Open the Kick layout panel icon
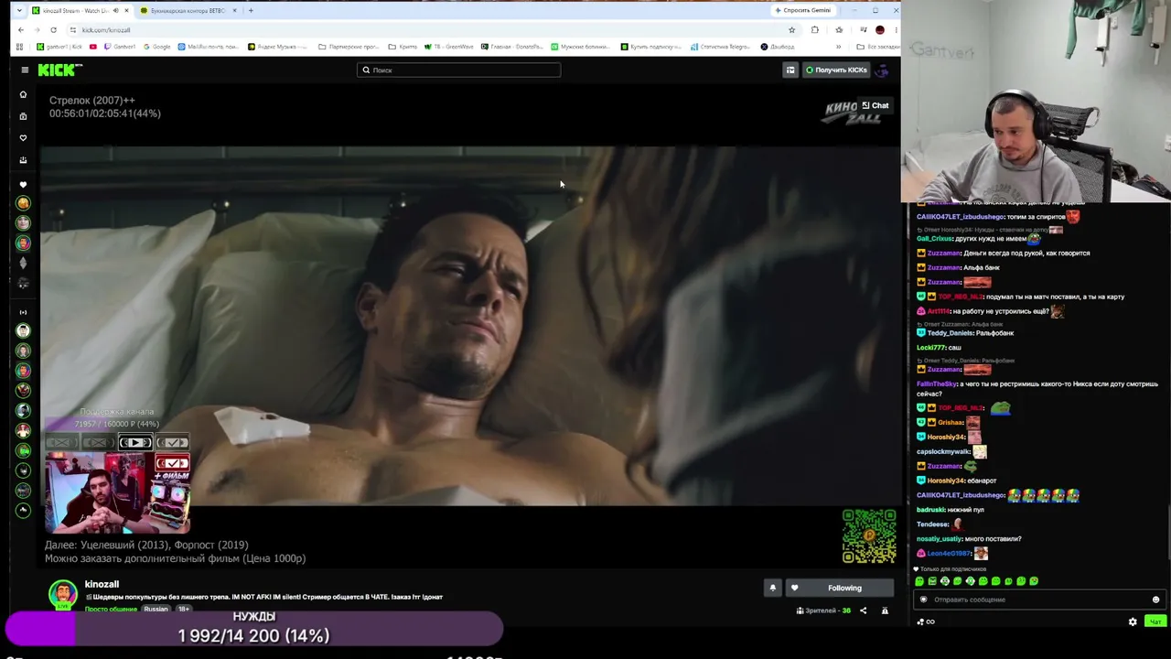The image size is (1171, 659). (x=790, y=70)
